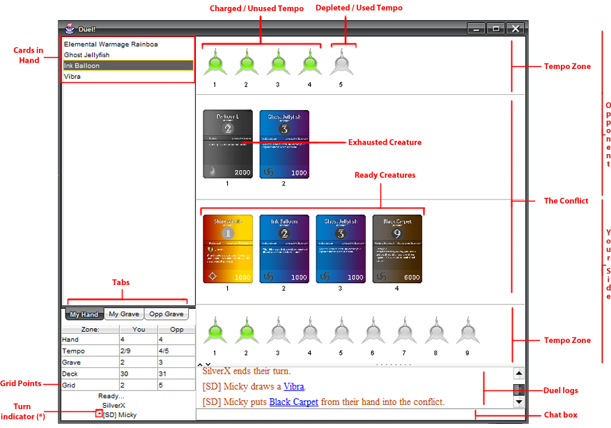The width and height of the screenshot is (611, 428).
Task: Switch to the My Grave tab
Action: [x=124, y=314]
